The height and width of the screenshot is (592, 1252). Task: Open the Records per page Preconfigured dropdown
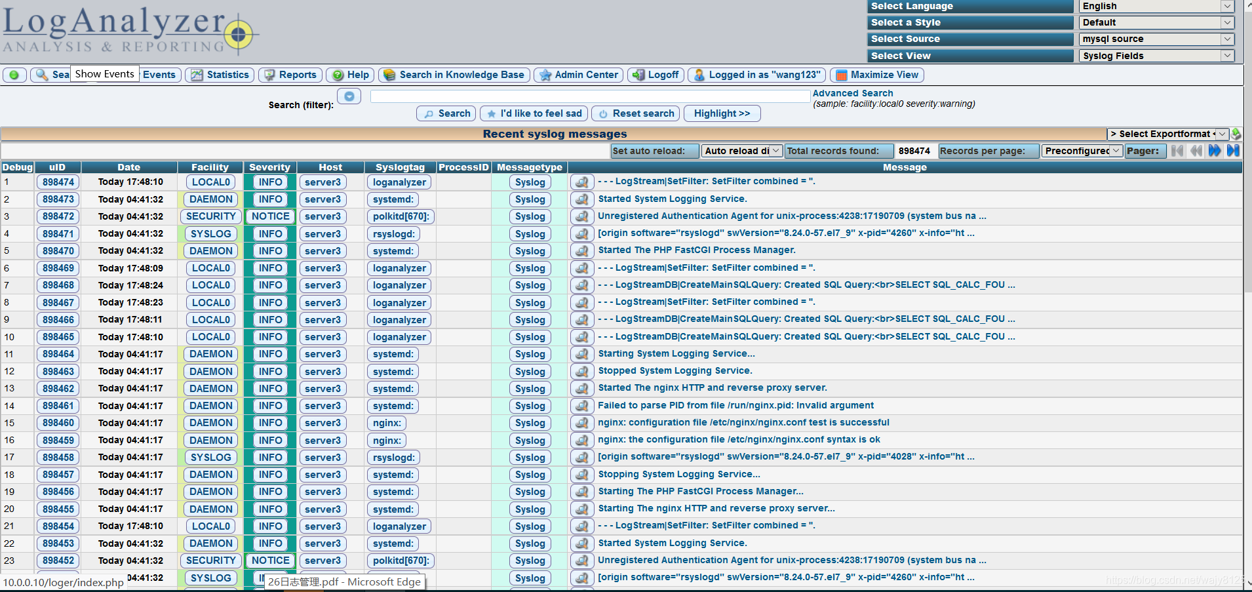tap(1082, 151)
